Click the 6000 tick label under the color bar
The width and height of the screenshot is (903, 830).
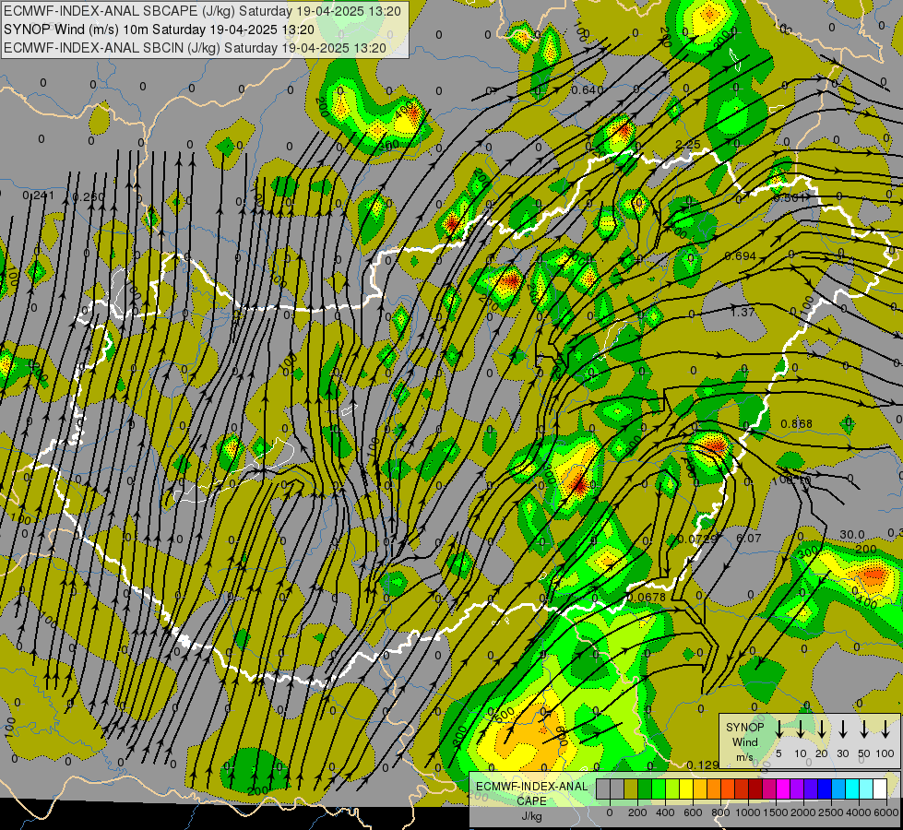[x=887, y=812]
